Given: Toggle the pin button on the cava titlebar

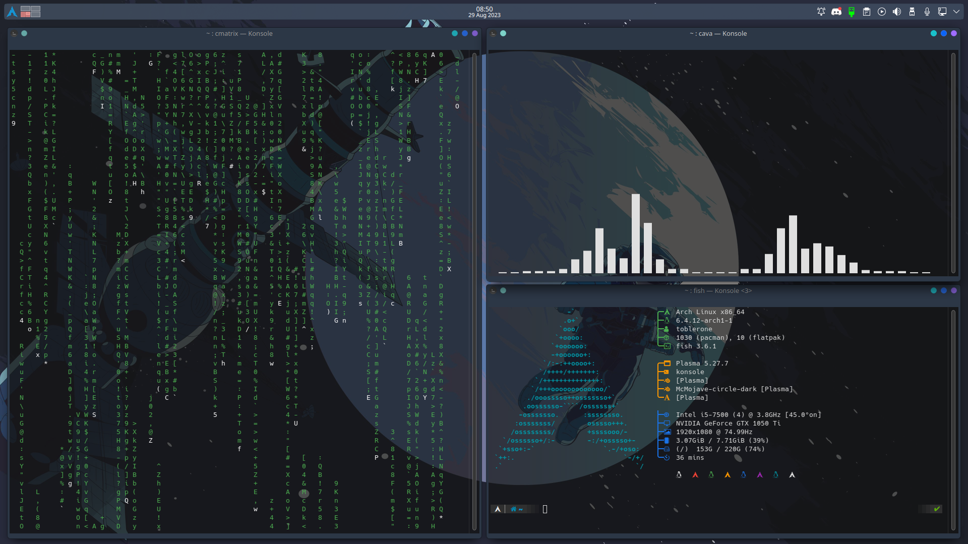Looking at the screenshot, I should click(x=503, y=33).
